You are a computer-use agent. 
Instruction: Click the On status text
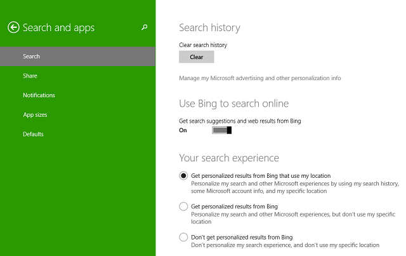point(183,130)
